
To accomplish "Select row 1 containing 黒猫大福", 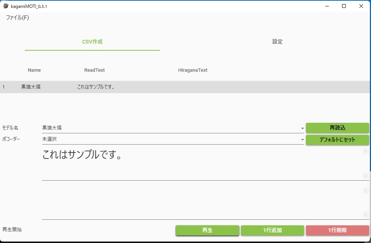I will (113, 87).
